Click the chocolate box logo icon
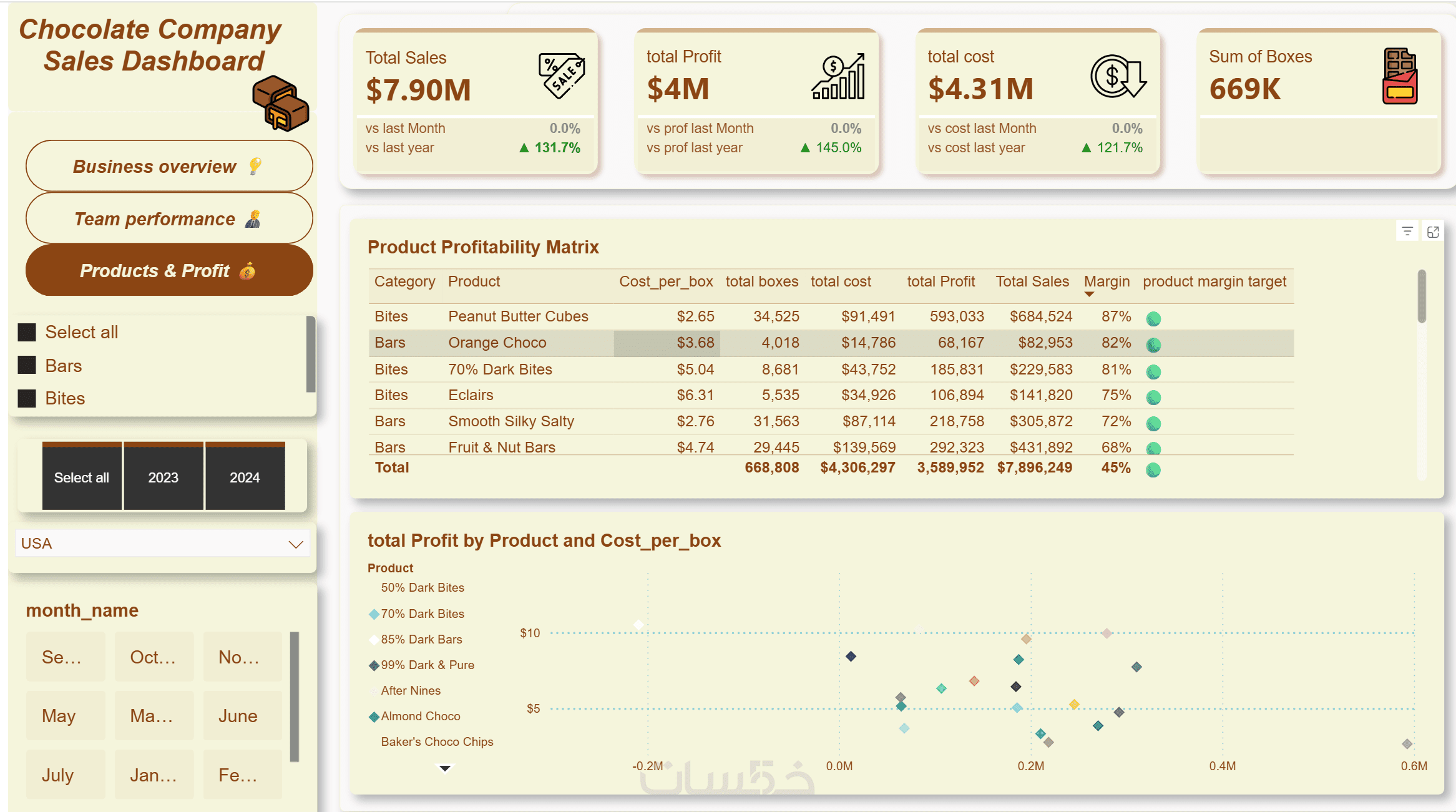 [x=280, y=104]
